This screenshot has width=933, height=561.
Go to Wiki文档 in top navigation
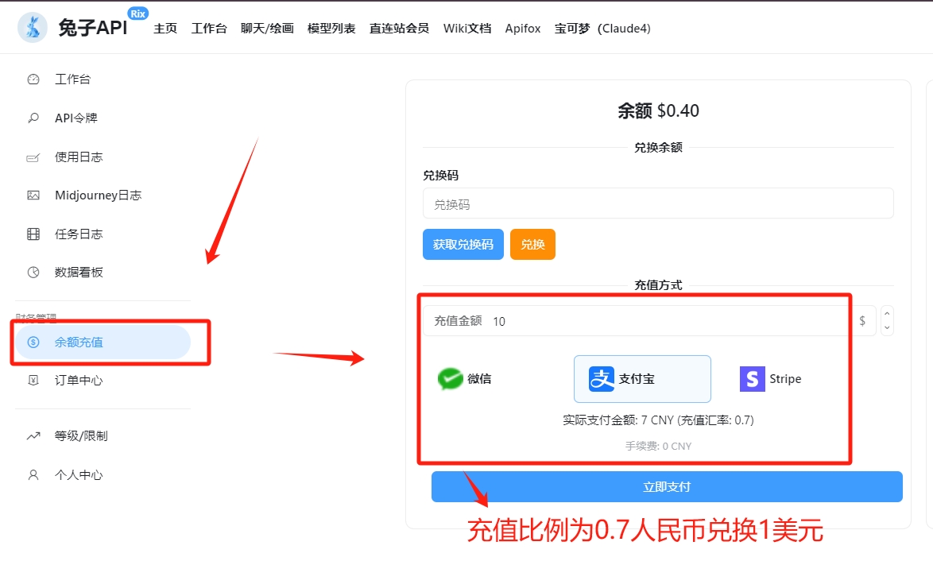(466, 29)
